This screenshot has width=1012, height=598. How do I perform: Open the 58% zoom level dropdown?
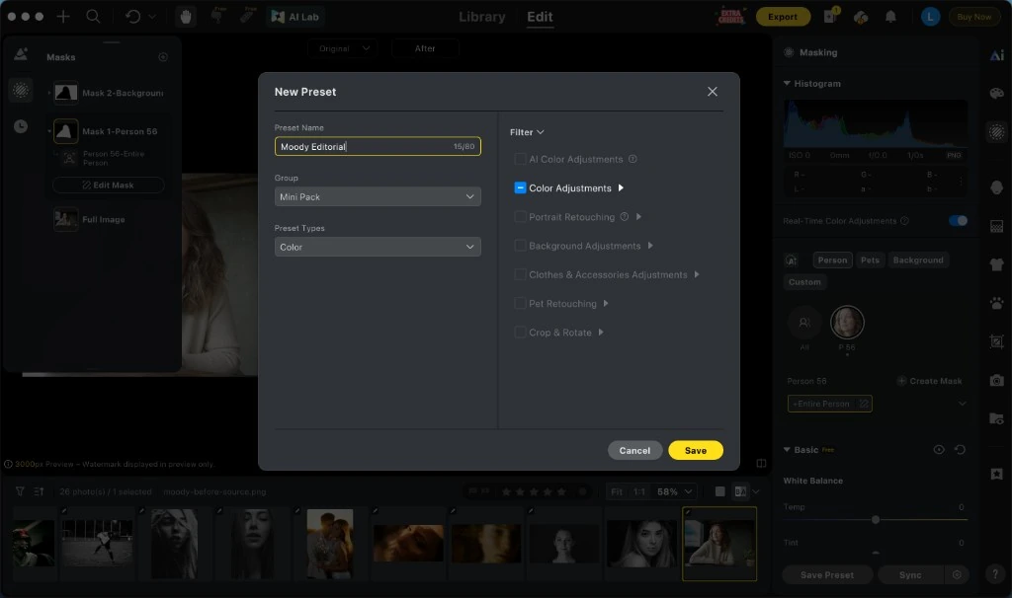point(674,491)
